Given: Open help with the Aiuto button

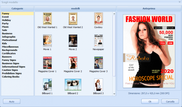Looking at the screenshot, I should [x=12, y=102].
